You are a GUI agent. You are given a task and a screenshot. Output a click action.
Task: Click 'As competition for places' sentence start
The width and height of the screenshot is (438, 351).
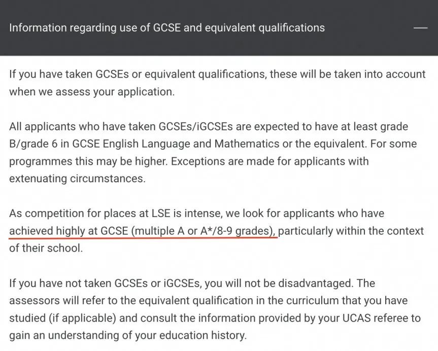click(x=74, y=214)
